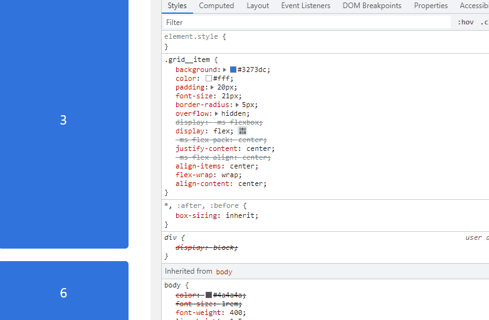
Task: Open the #3273dc background color swatch
Action: point(233,70)
